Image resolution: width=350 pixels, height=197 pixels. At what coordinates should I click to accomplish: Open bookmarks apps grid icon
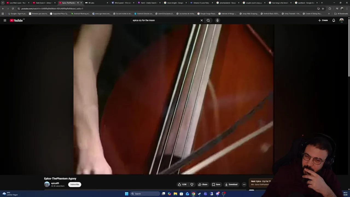(3, 13)
